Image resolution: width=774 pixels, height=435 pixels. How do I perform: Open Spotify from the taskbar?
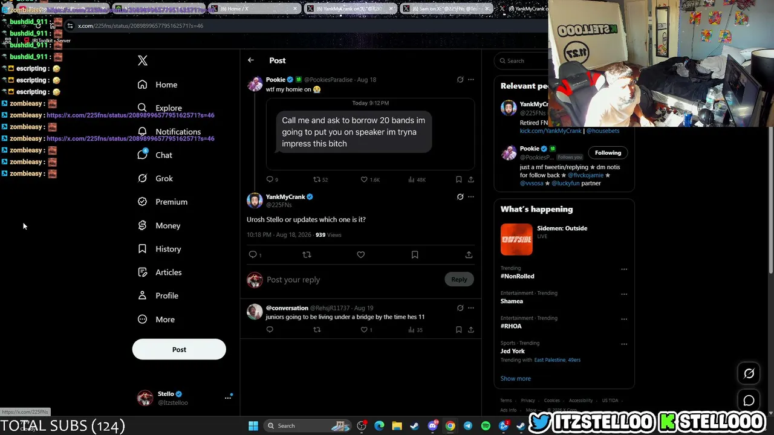click(x=486, y=426)
